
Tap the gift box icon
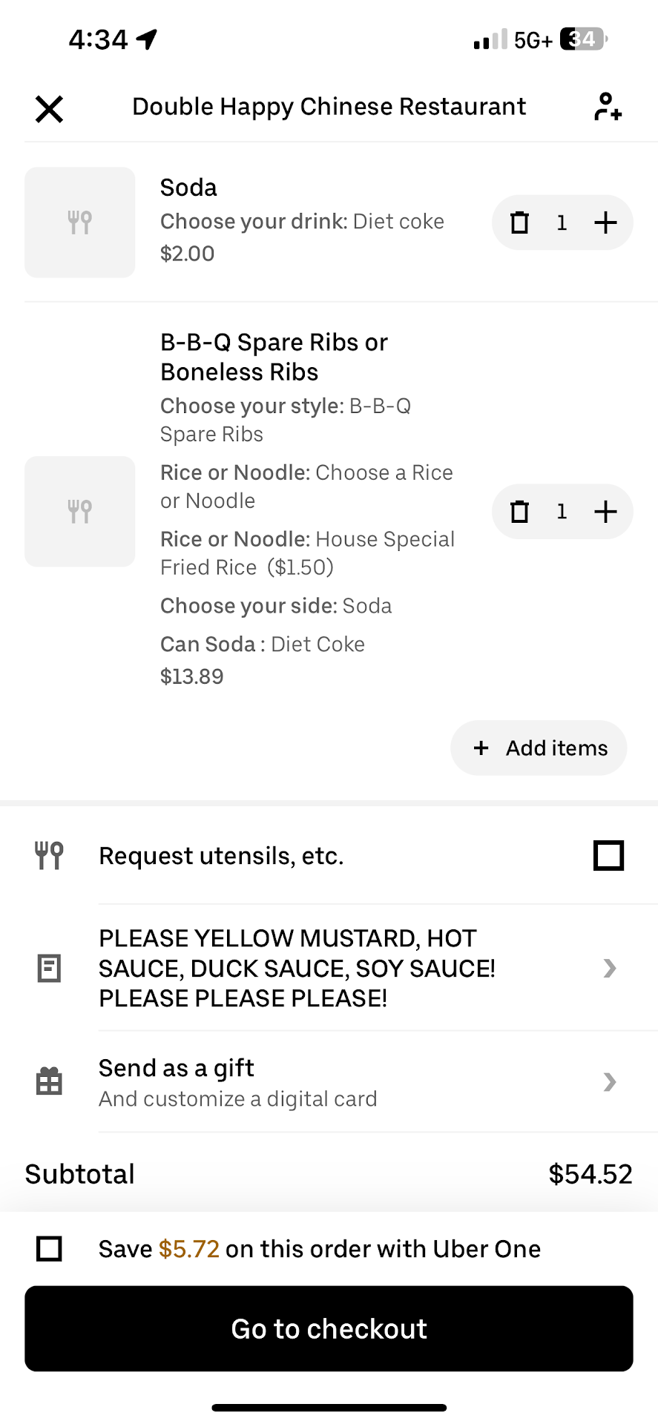coord(49,1081)
